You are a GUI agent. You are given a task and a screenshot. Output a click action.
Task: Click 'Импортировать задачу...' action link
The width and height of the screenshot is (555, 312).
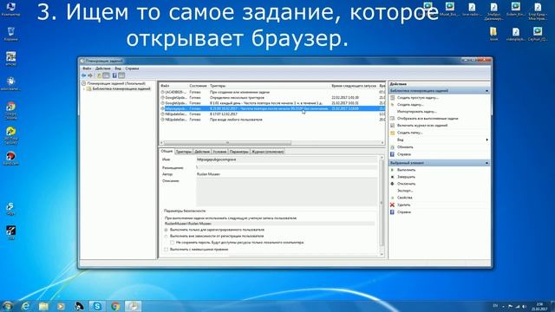pos(416,112)
